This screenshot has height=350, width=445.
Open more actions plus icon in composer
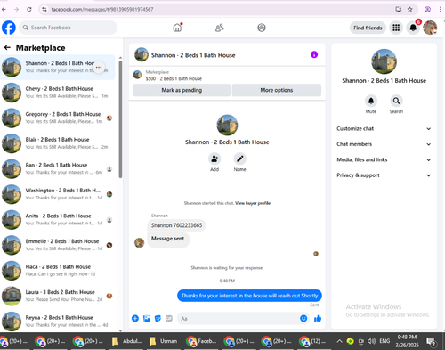[135, 319]
